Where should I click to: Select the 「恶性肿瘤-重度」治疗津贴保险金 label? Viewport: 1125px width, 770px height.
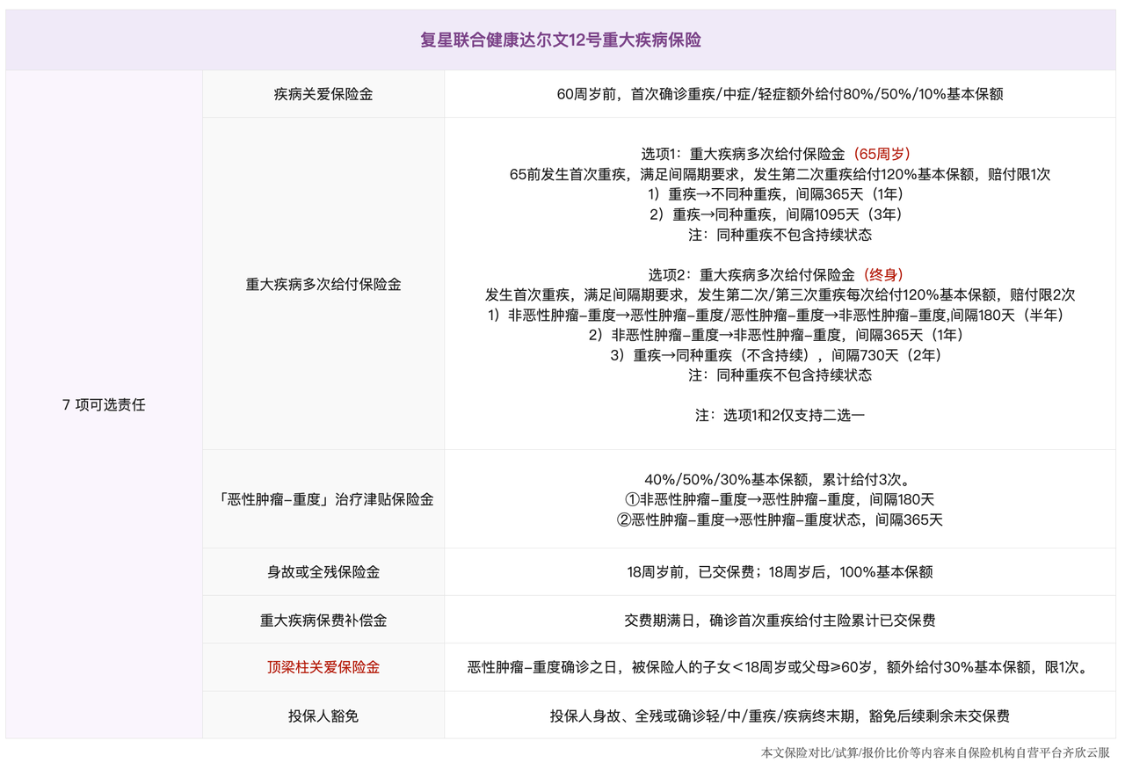[323, 499]
